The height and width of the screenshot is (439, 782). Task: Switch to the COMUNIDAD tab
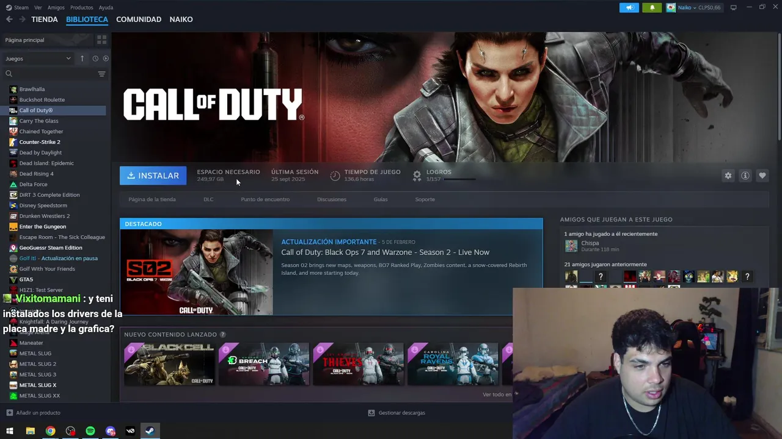click(139, 20)
